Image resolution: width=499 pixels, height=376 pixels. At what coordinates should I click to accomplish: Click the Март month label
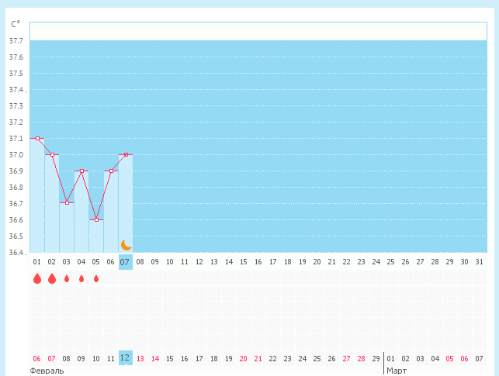coord(397,371)
